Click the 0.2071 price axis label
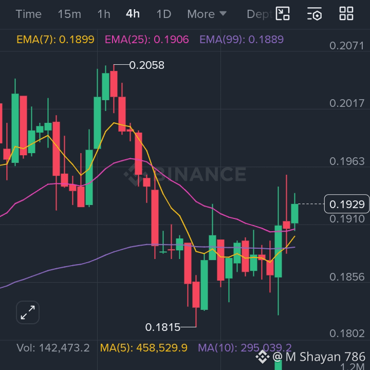Image resolution: width=370 pixels, height=370 pixels. click(347, 46)
